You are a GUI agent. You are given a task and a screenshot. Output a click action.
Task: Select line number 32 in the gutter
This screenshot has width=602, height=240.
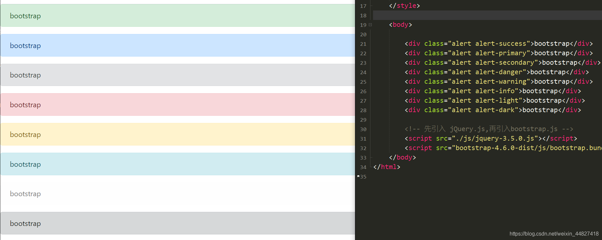coord(363,148)
